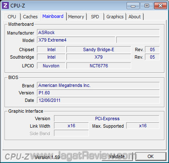Minimize the CPU-Z window
This screenshot has height=163, width=169.
point(133,6)
